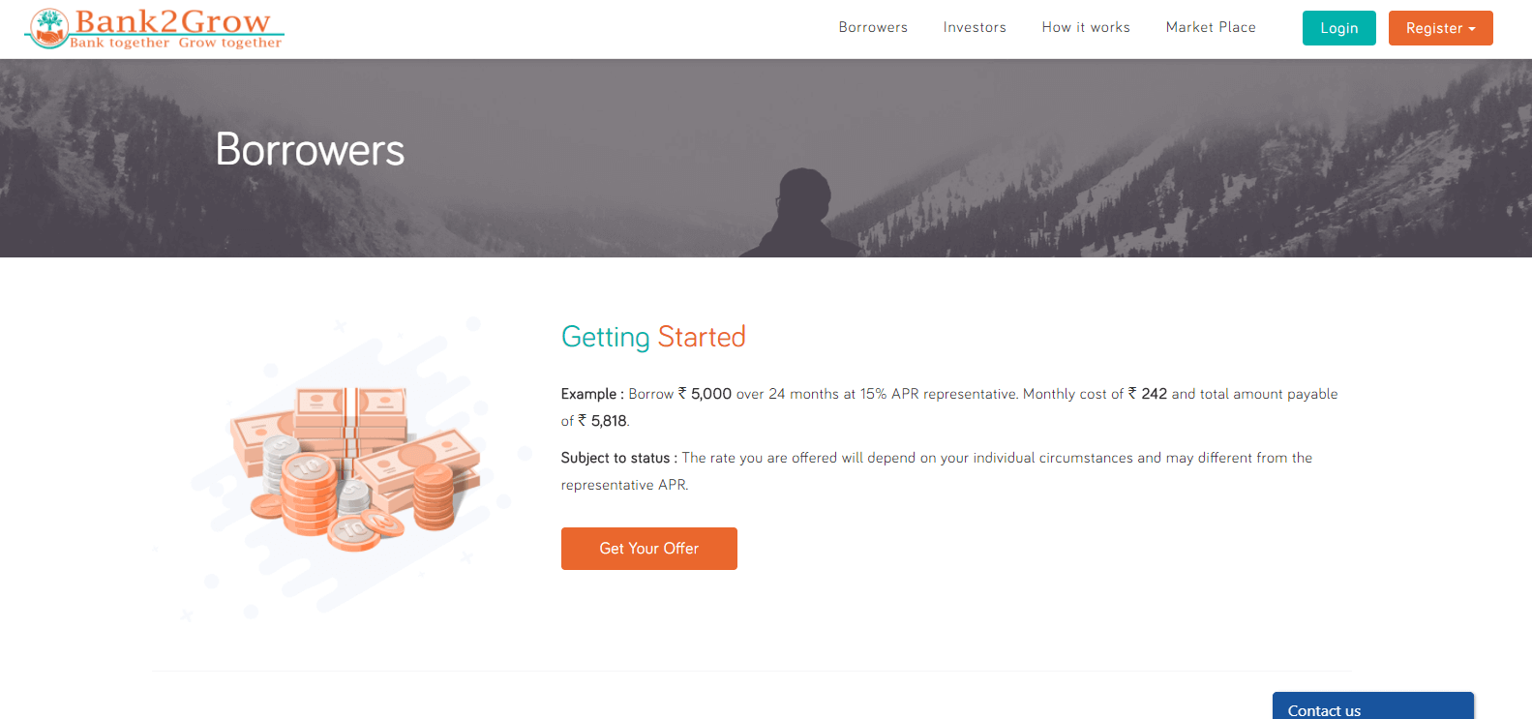Image resolution: width=1532 pixels, height=719 pixels.
Task: Click the orange coin stack icon
Action: [309, 494]
